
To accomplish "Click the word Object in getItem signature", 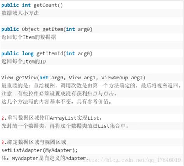I will pos(30,29).
